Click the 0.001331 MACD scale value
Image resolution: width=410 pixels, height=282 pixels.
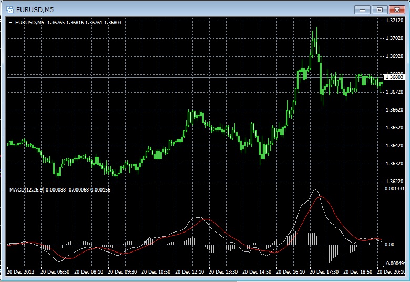pos(395,188)
